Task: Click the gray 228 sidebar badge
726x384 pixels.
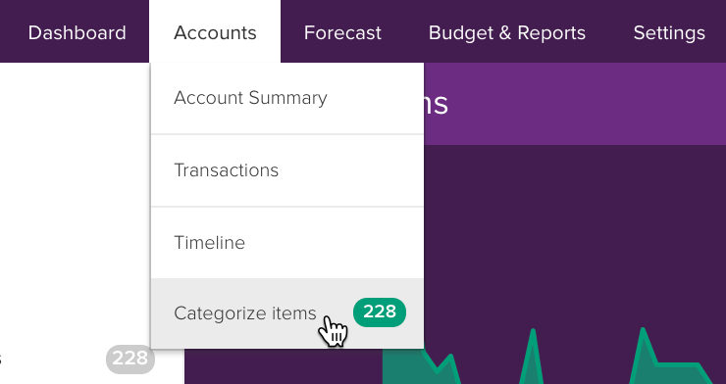Action: click(130, 360)
